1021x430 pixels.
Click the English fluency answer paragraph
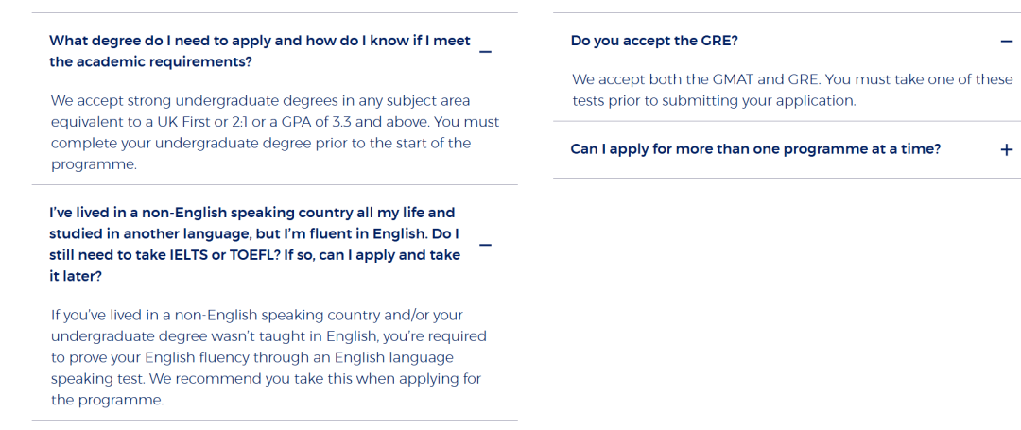point(268,357)
